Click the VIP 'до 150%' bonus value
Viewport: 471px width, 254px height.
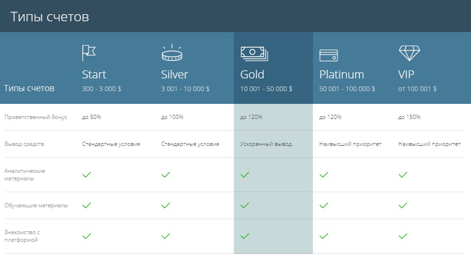click(409, 117)
